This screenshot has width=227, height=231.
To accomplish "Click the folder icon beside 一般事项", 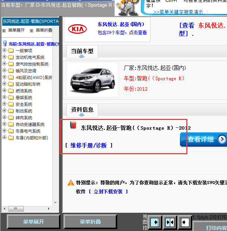I will 11,51.
